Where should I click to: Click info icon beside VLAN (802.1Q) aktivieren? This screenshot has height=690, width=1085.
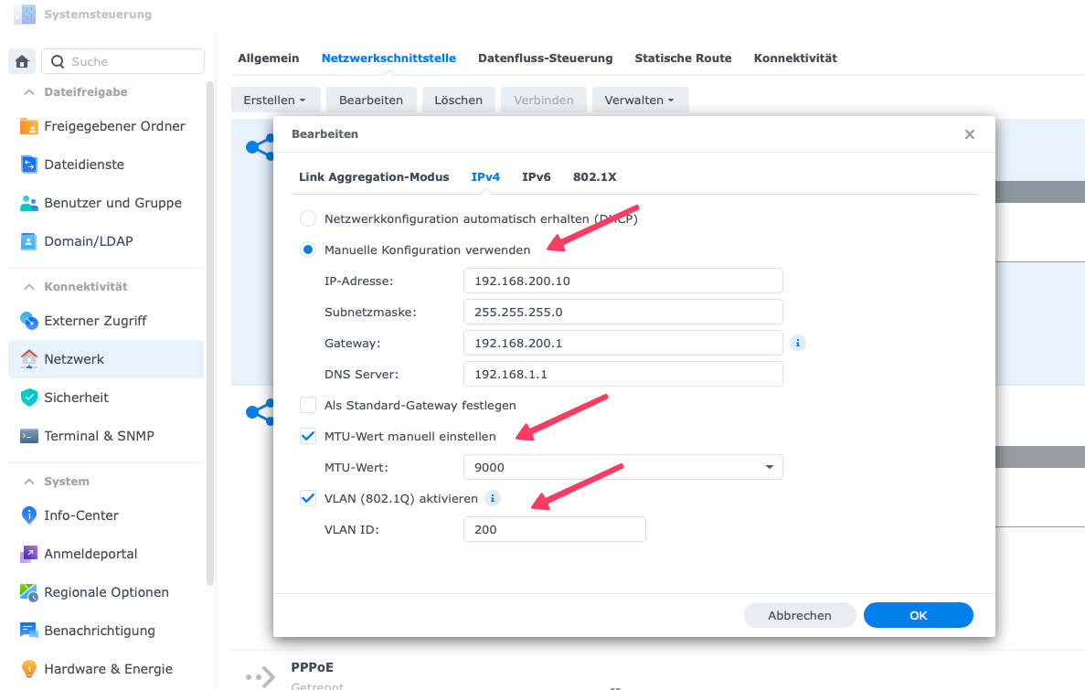click(x=493, y=498)
